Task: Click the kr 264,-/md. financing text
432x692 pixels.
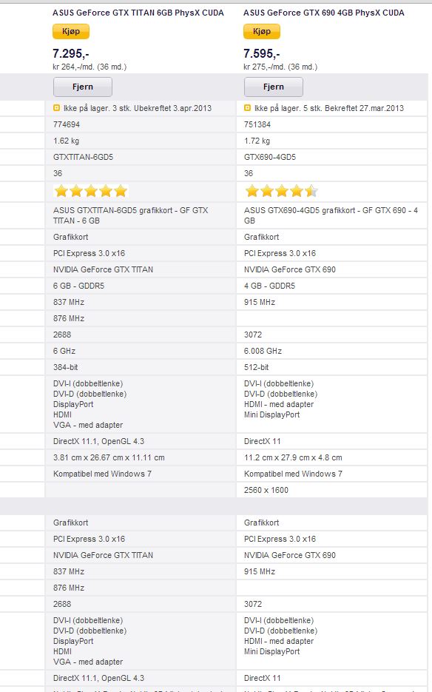Action: (x=90, y=67)
